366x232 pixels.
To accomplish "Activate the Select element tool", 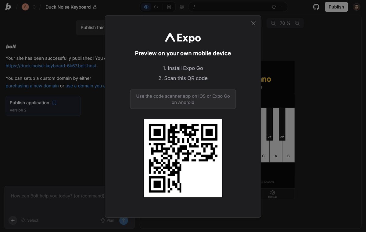I will 30,220.
